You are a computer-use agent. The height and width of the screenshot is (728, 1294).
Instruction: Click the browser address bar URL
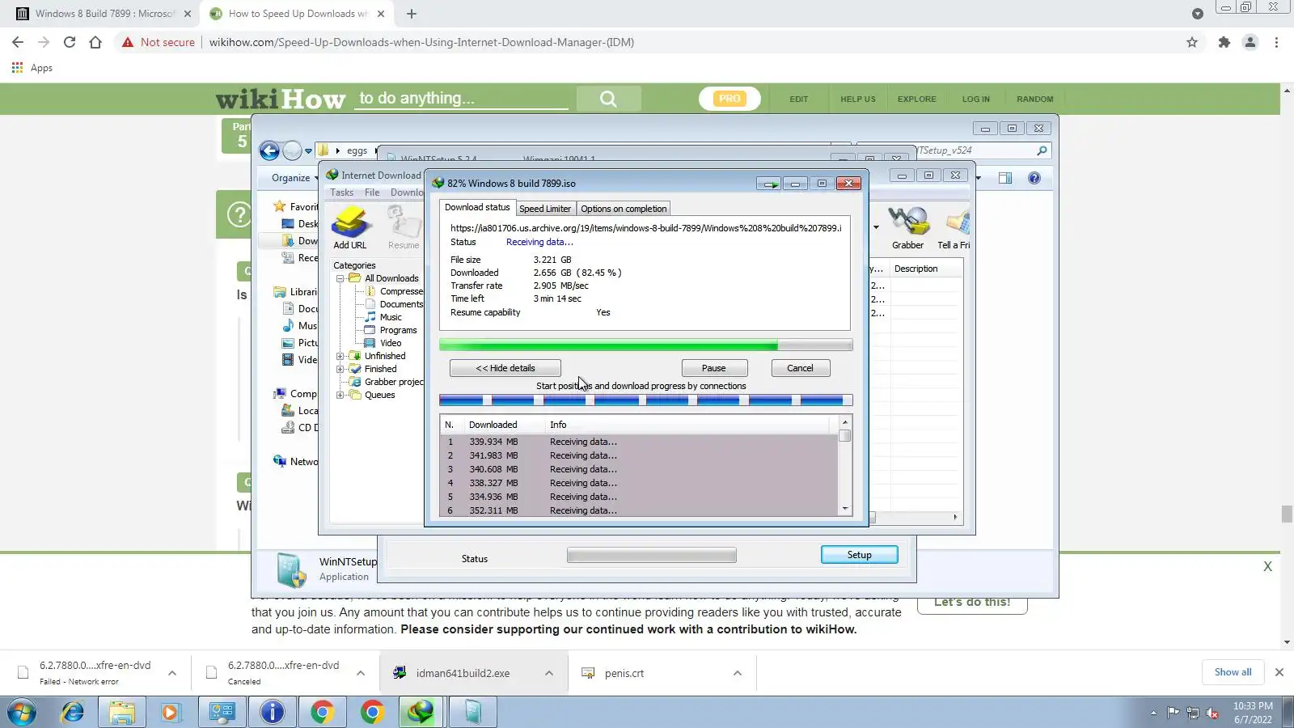pos(421,42)
